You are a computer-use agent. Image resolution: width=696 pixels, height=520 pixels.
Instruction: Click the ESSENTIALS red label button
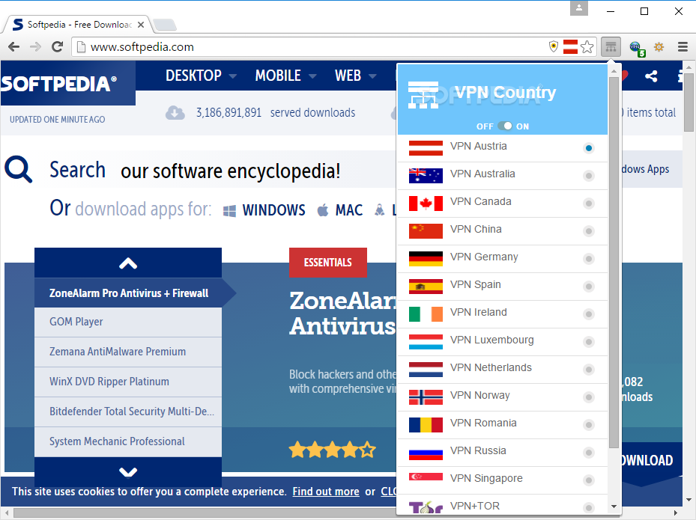[x=328, y=263]
